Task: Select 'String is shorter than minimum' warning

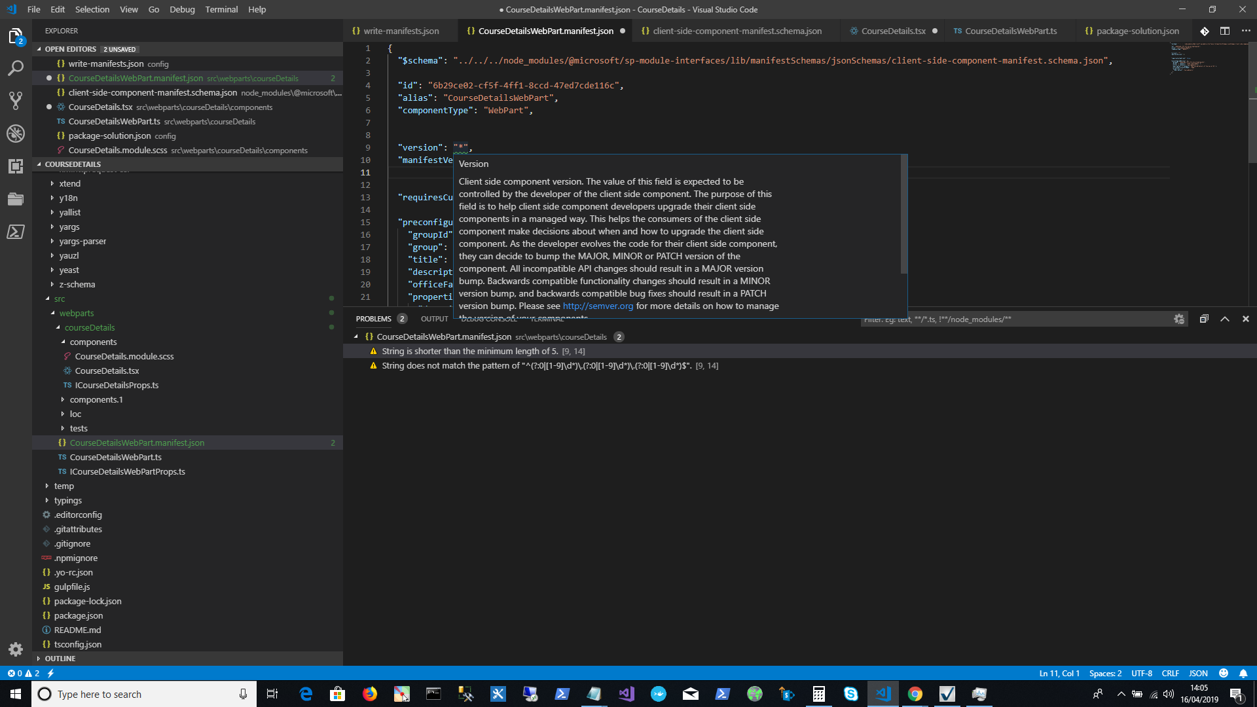Action: point(799,351)
